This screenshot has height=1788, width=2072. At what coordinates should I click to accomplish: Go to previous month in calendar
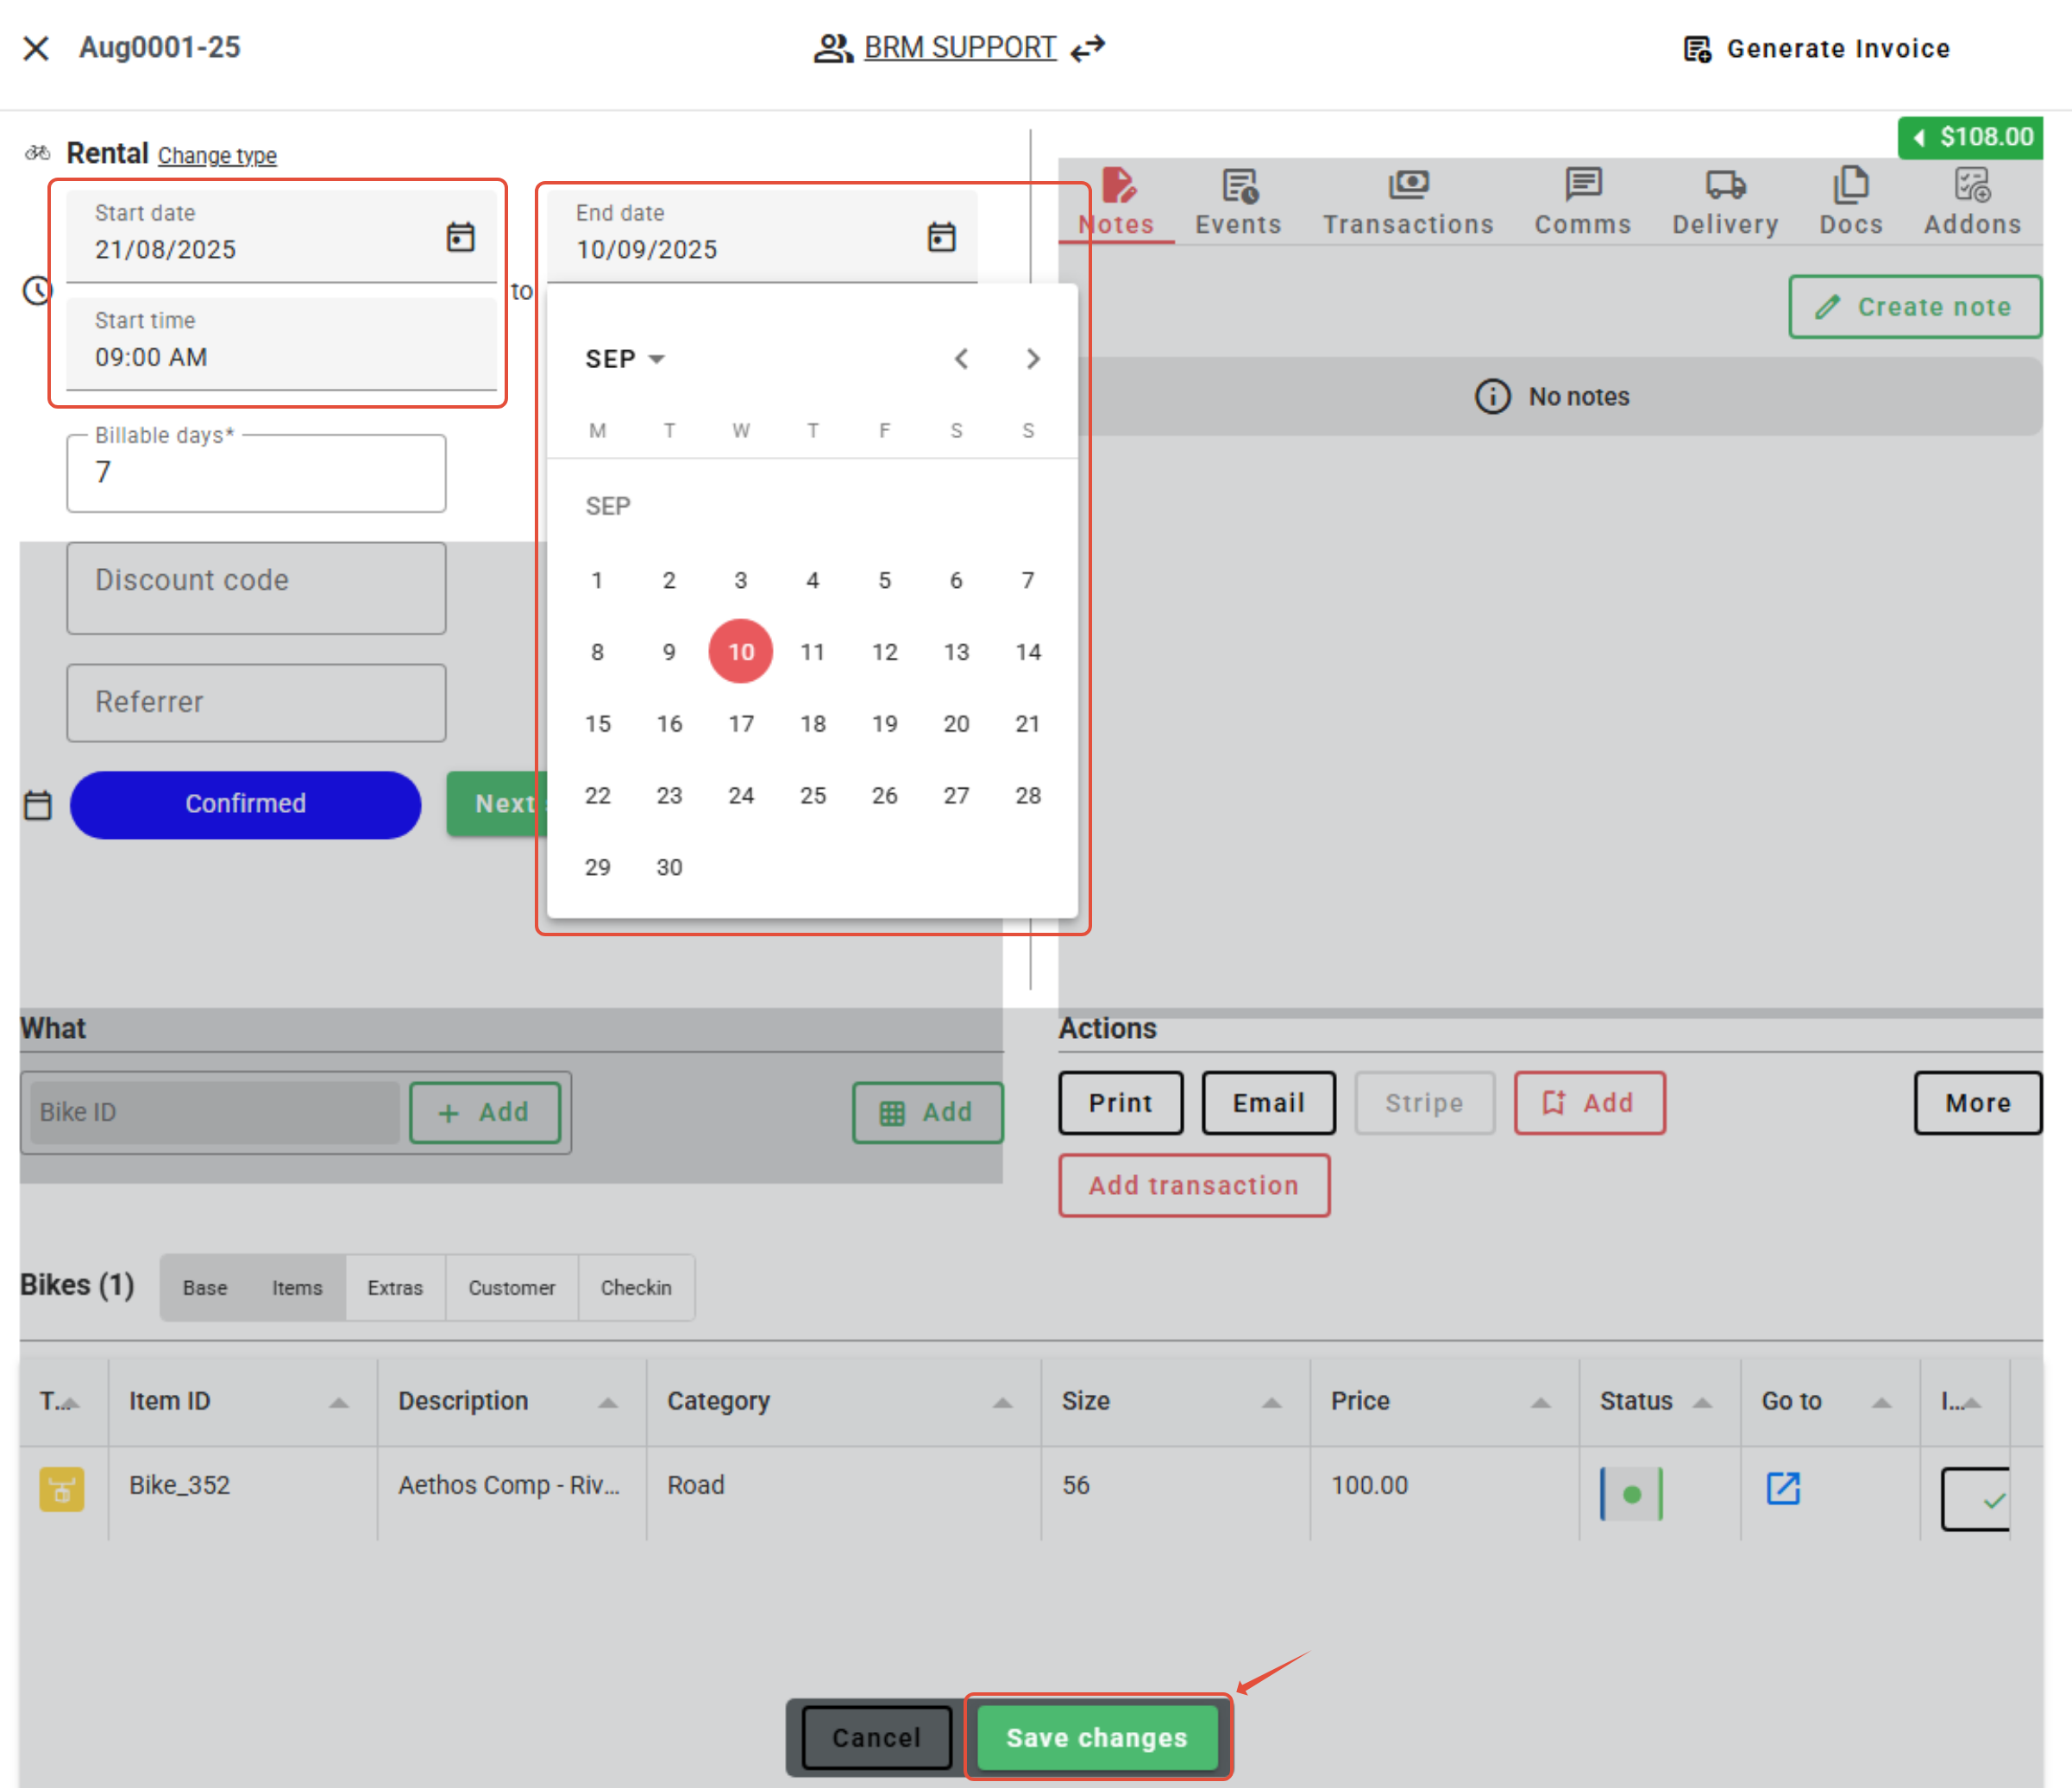[961, 359]
